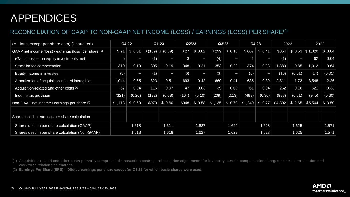Select the 1,611 GAAP shares cell
Screen dimensions: 350x197
click(x=168, y=125)
